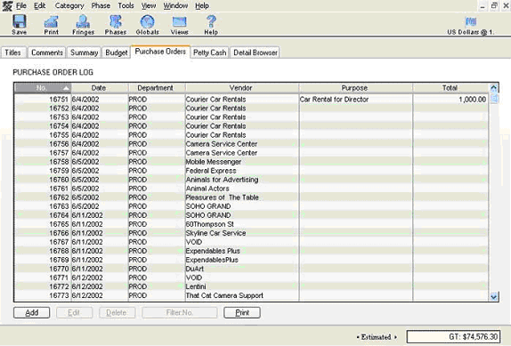Open the Tools menu

126,6
